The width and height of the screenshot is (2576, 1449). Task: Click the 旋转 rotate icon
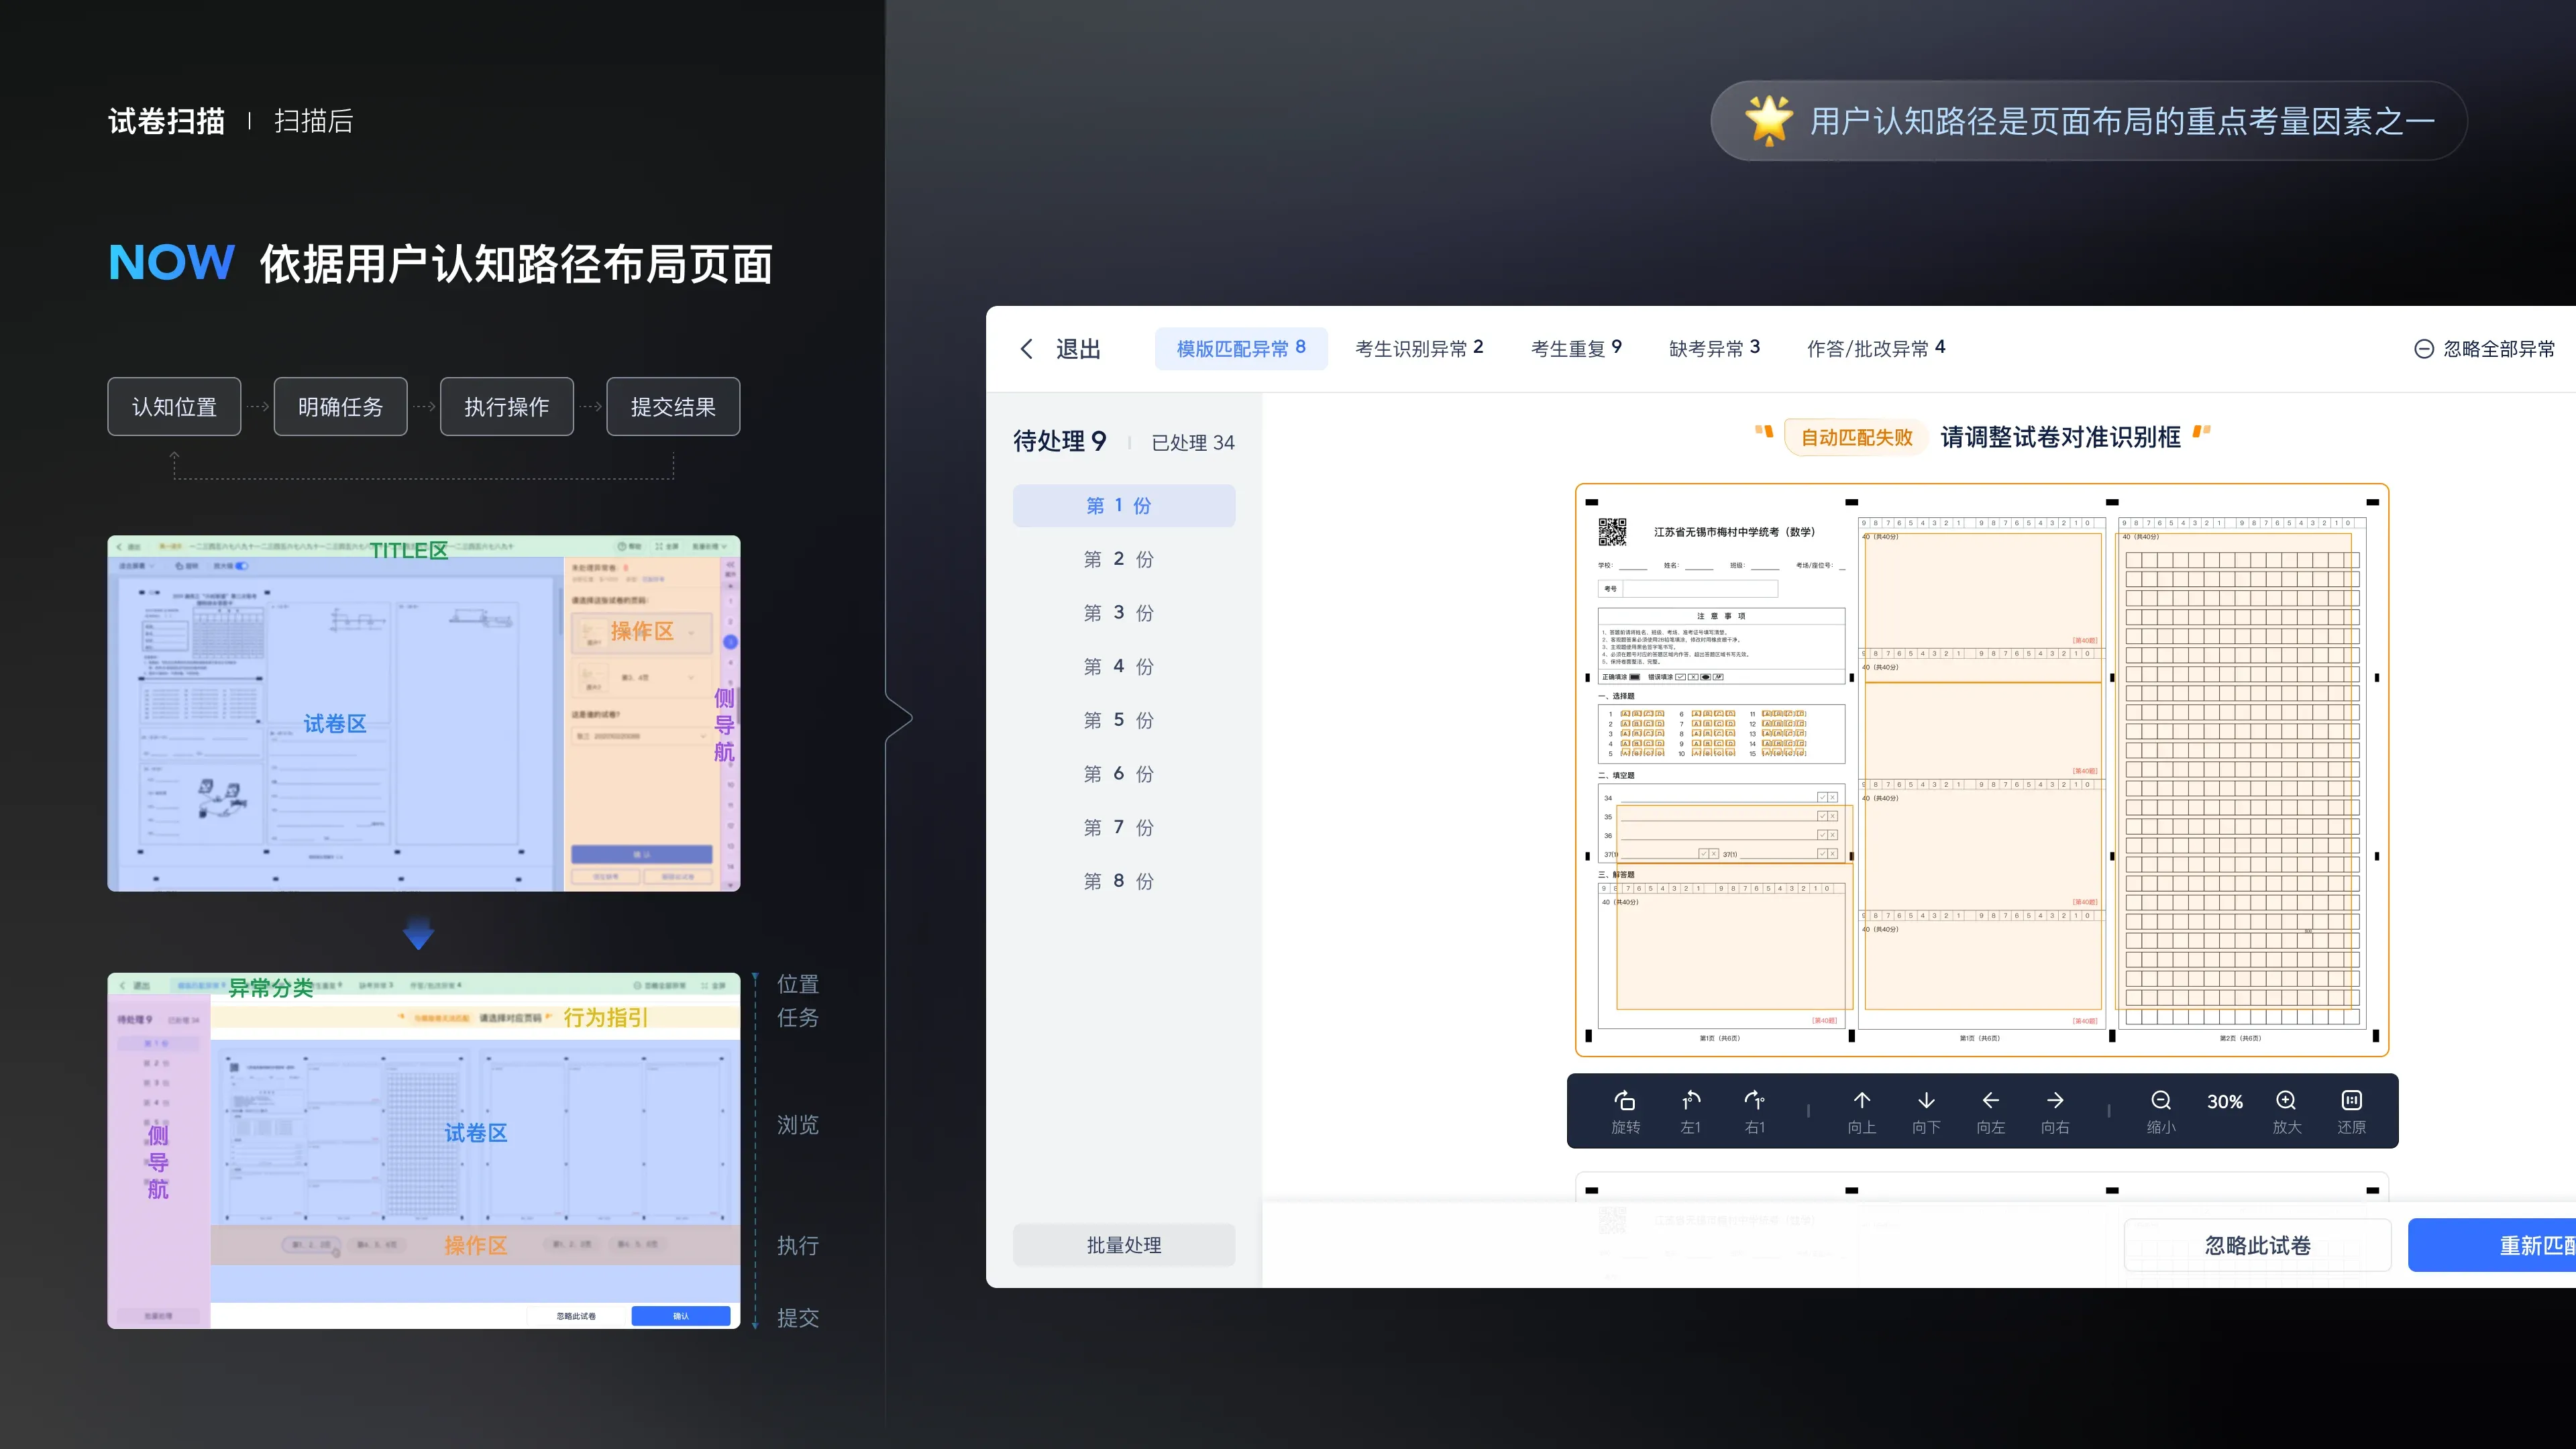1625,1101
